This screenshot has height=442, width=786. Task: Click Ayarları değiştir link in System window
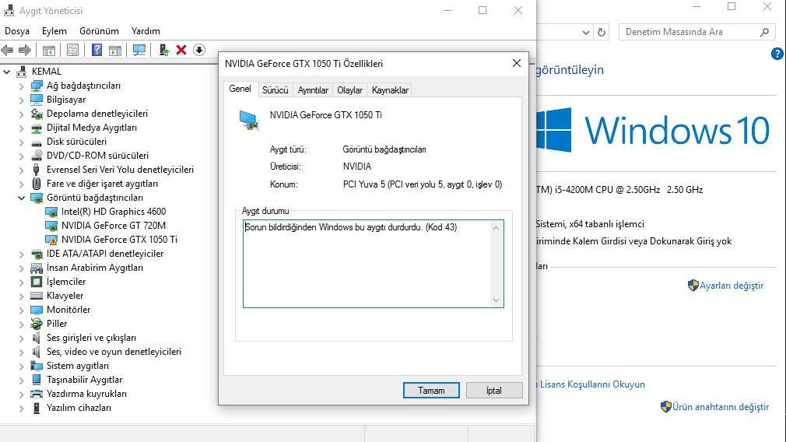tap(732, 286)
